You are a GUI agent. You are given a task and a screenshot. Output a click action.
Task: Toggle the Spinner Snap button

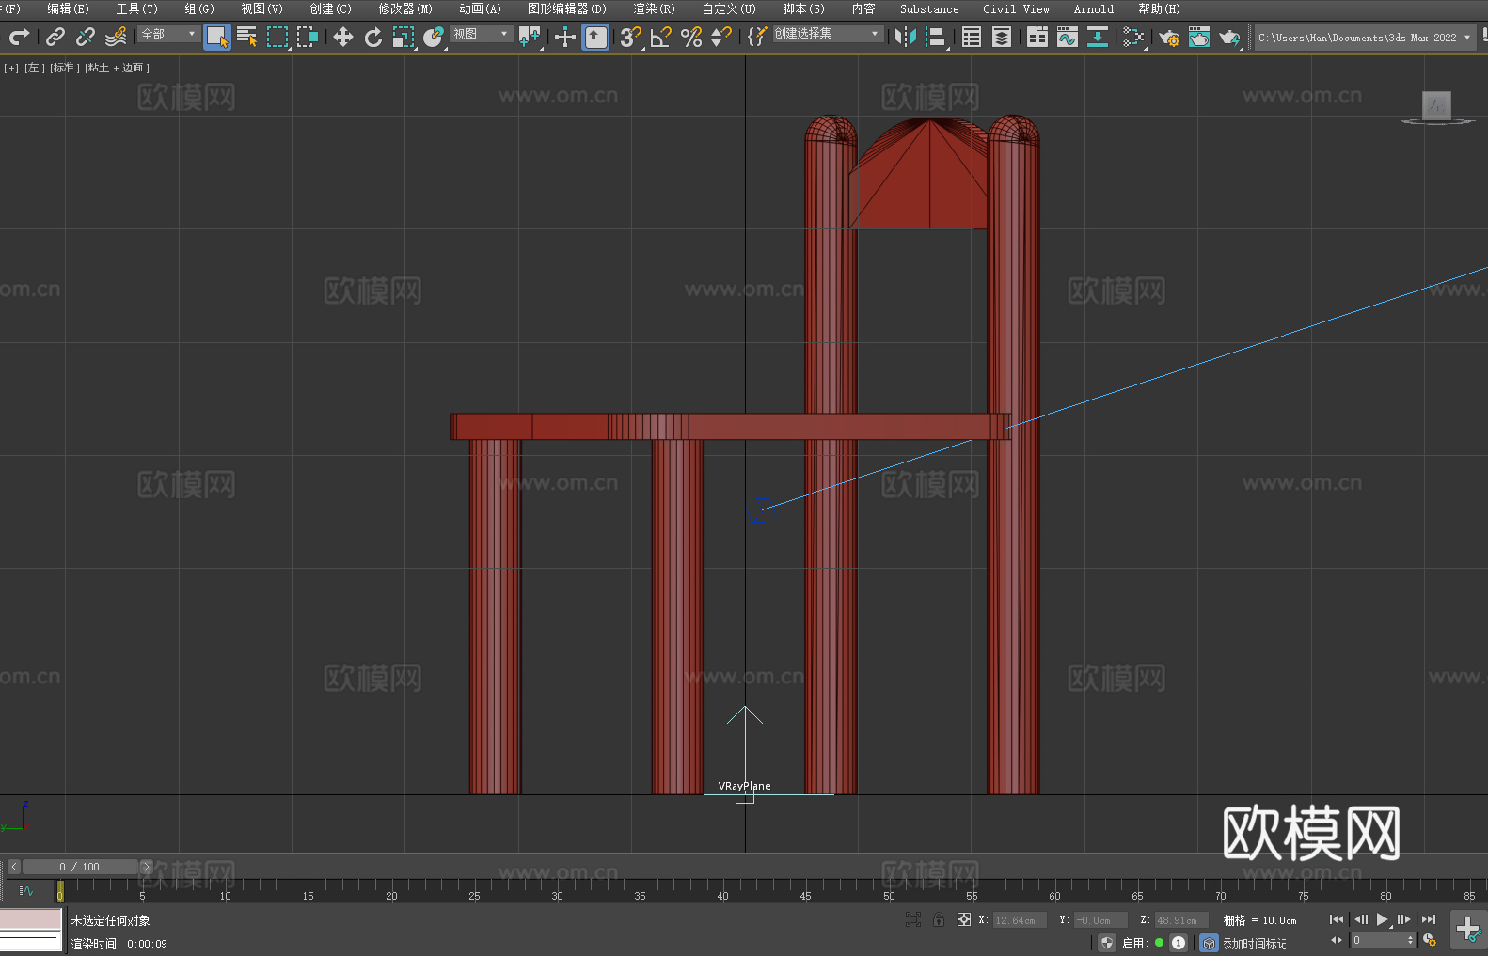tap(721, 37)
